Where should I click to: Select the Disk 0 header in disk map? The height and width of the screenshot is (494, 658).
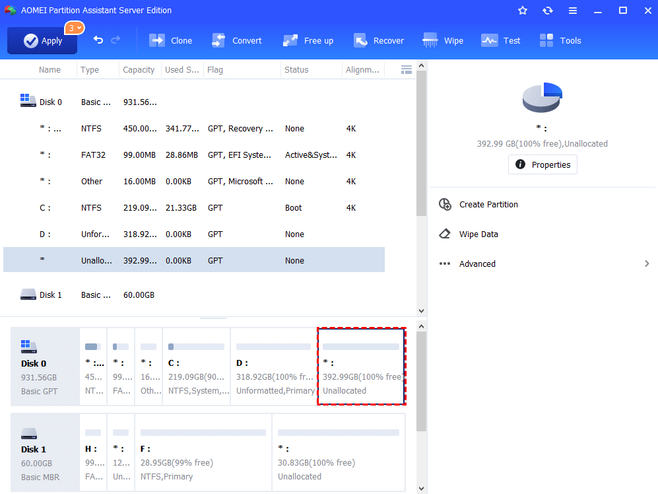pos(45,367)
